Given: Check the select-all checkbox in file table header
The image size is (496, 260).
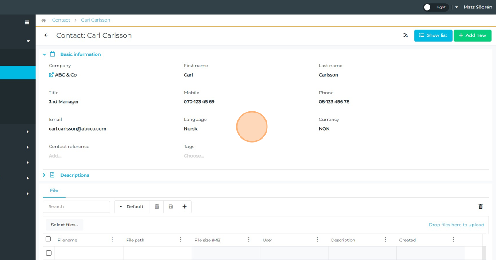Looking at the screenshot, I should (49, 239).
